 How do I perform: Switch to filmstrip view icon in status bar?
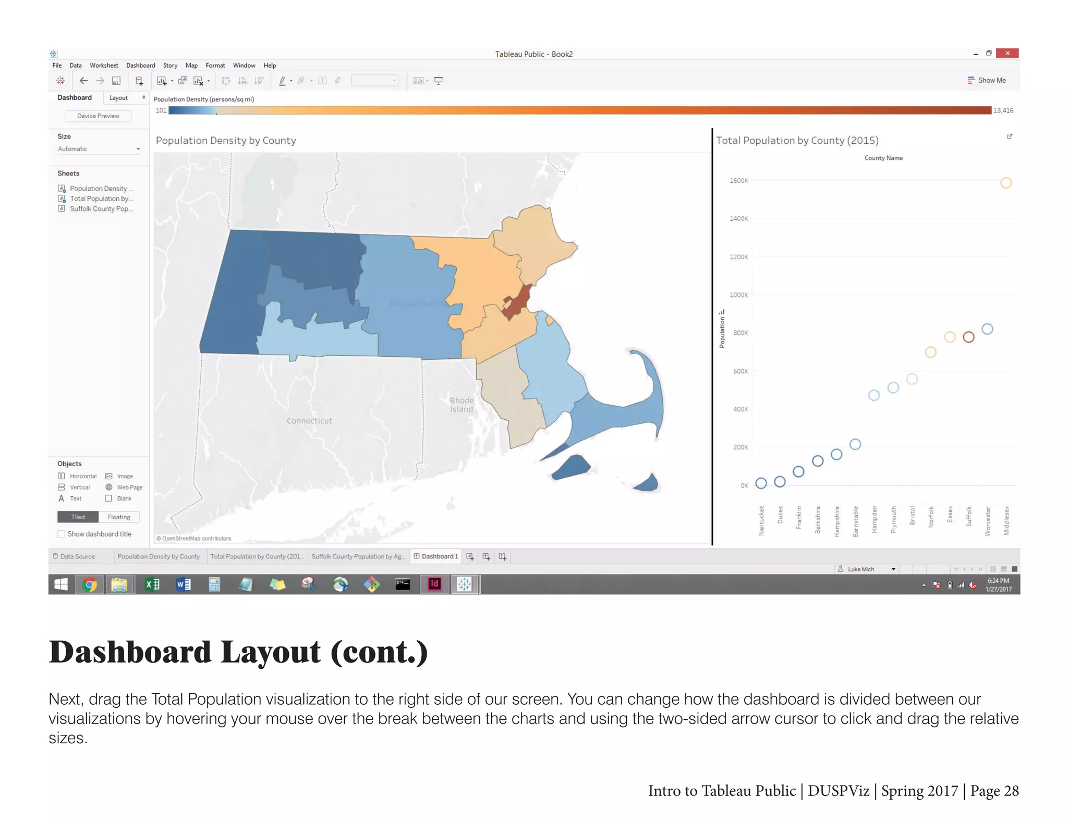(1004, 569)
